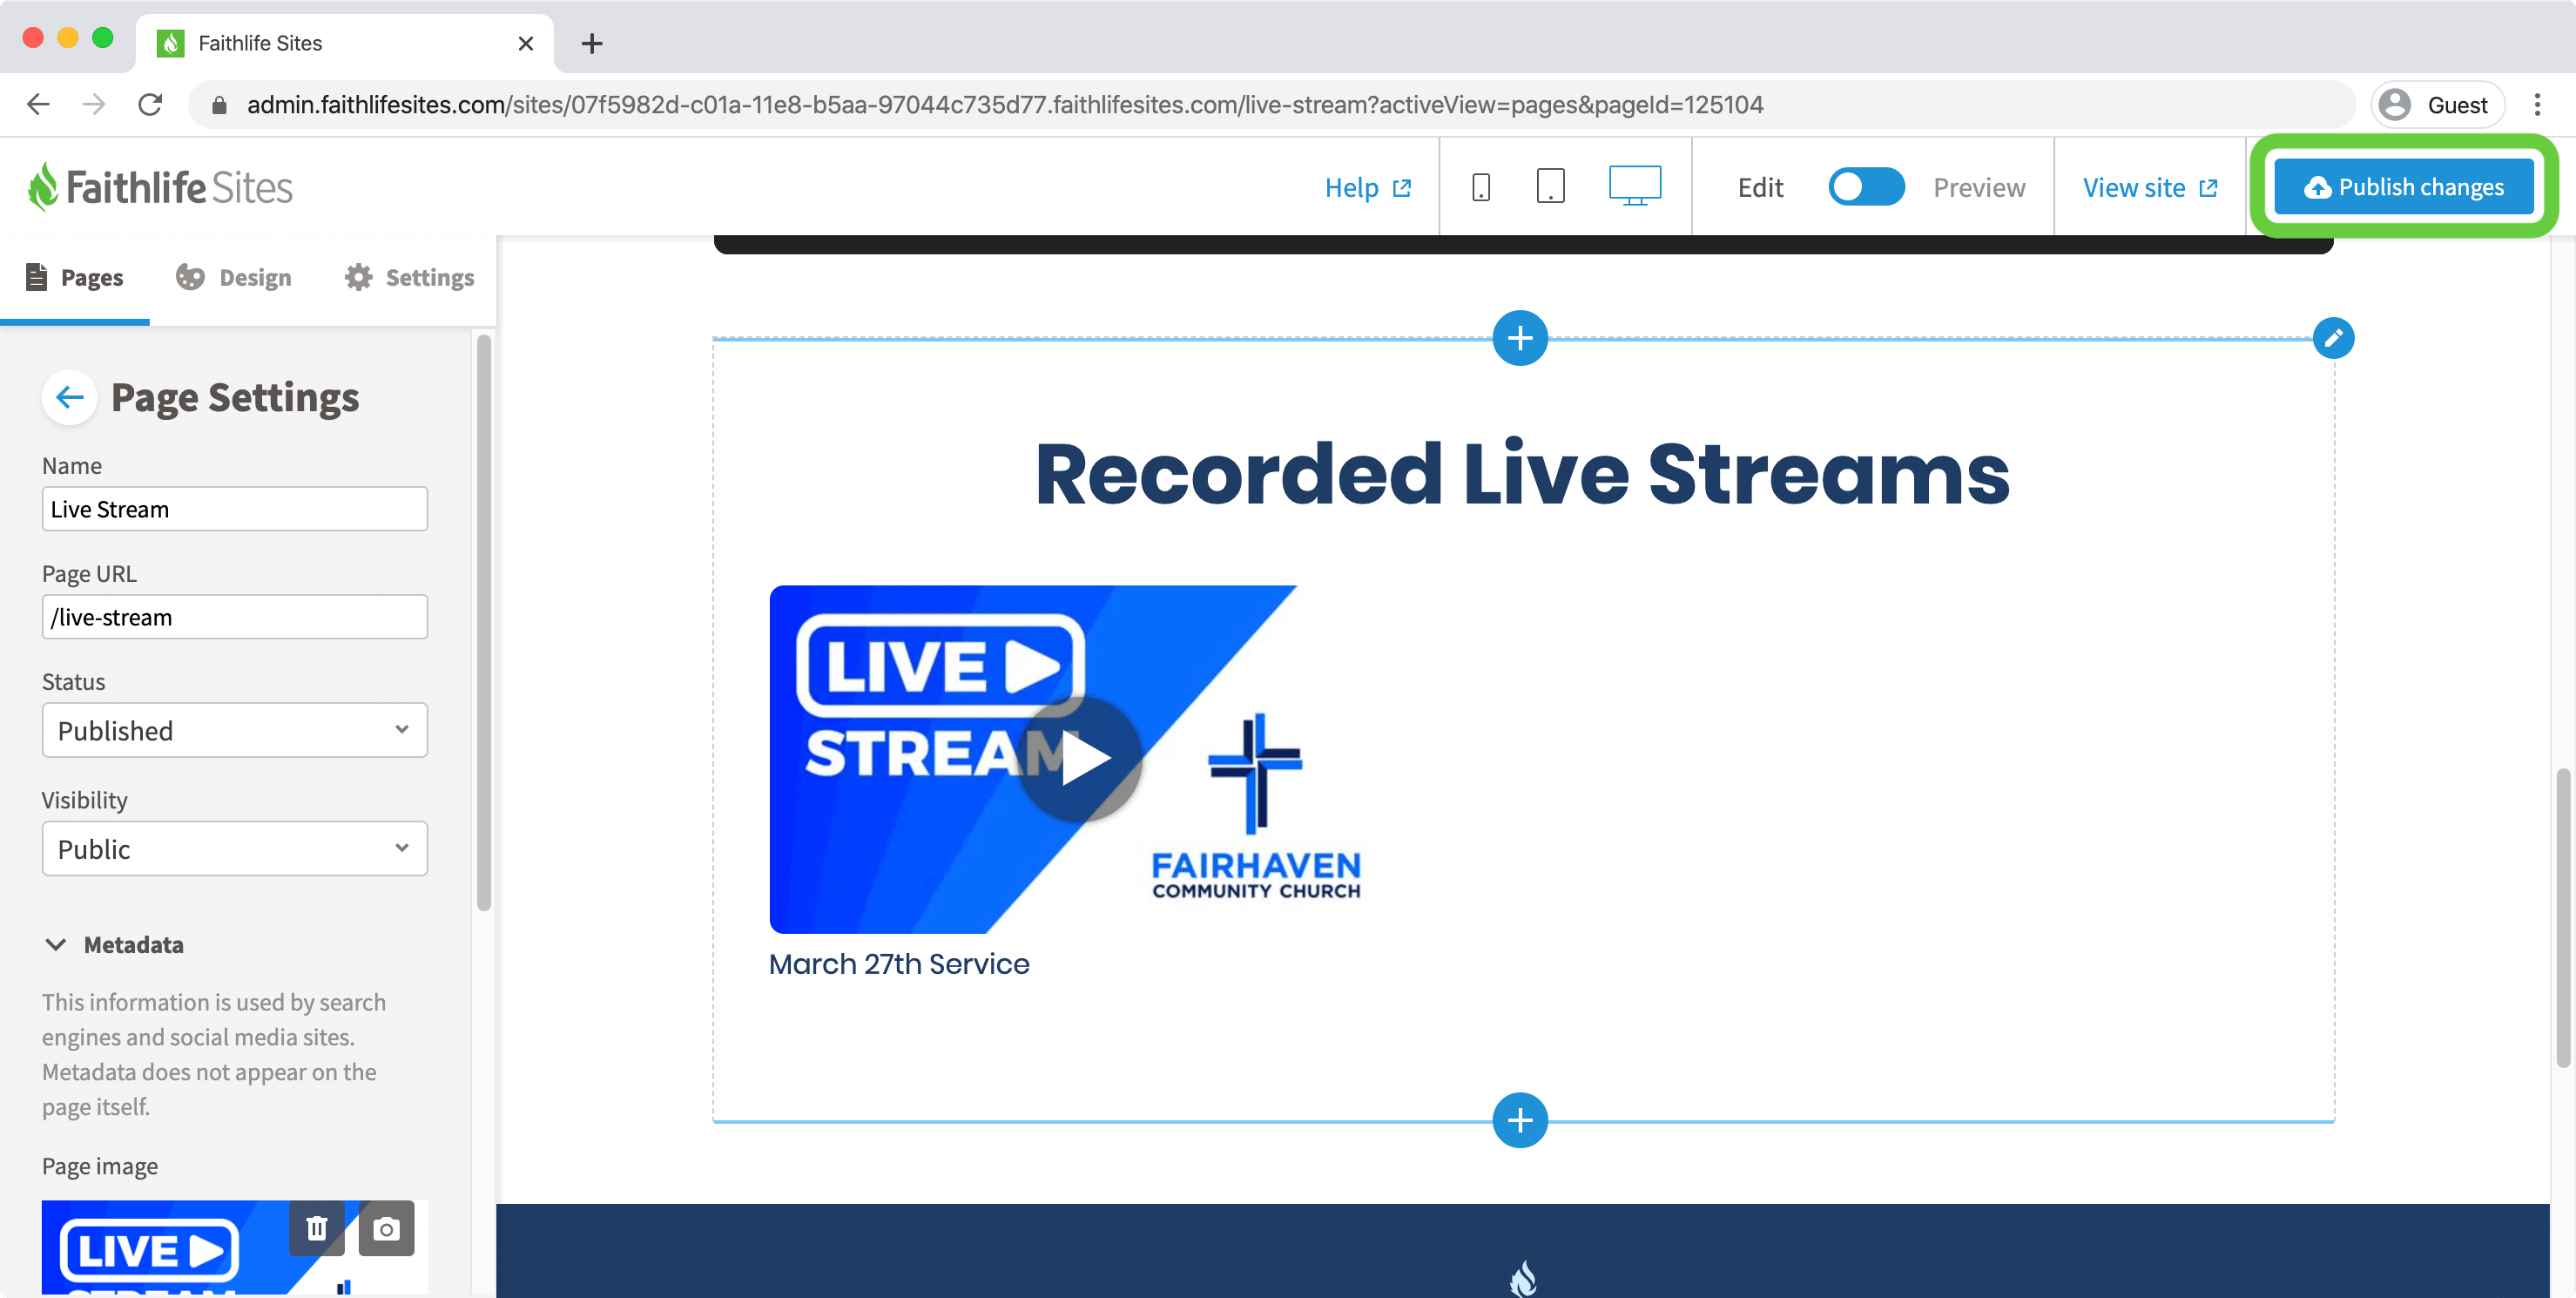Open the Visibility dropdown showing Public
Image resolution: width=2576 pixels, height=1298 pixels.
point(235,848)
